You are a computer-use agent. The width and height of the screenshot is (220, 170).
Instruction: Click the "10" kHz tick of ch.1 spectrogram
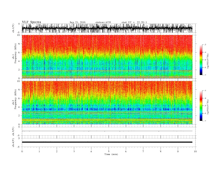[x=19, y=35]
